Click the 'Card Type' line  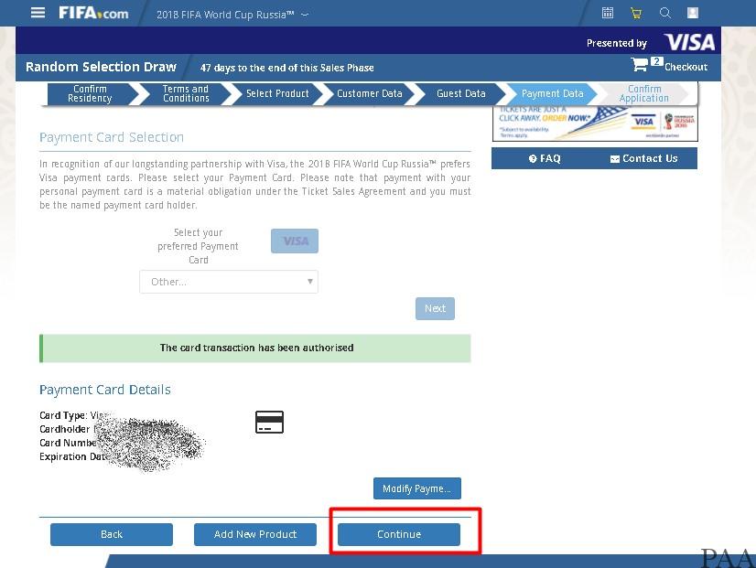coord(75,415)
